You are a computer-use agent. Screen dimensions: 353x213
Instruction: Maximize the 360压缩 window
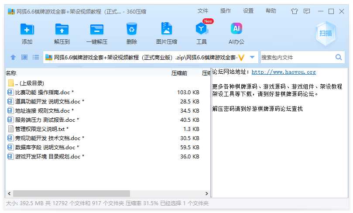(331, 11)
